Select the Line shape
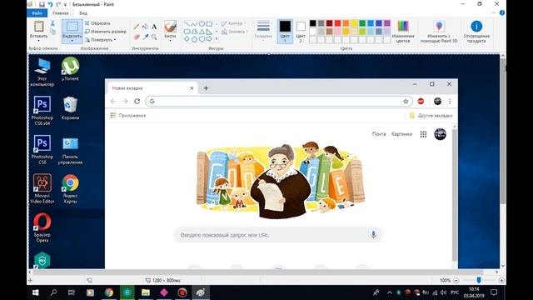The image size is (533, 300). point(187,24)
